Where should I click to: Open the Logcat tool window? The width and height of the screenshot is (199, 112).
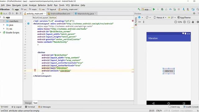point(16,107)
